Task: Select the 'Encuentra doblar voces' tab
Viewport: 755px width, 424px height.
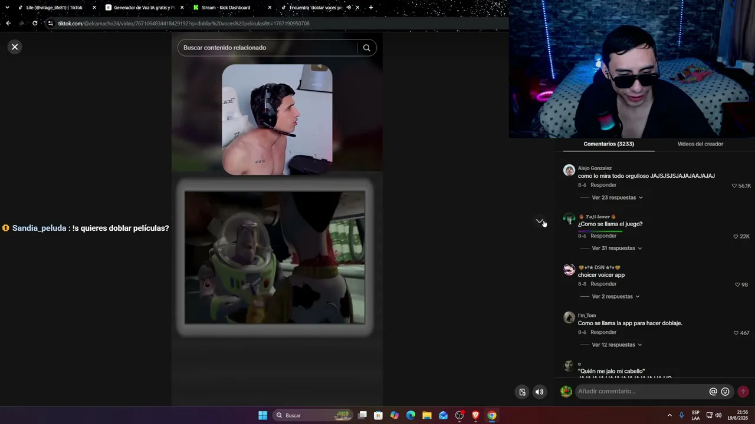Action: pos(316,8)
